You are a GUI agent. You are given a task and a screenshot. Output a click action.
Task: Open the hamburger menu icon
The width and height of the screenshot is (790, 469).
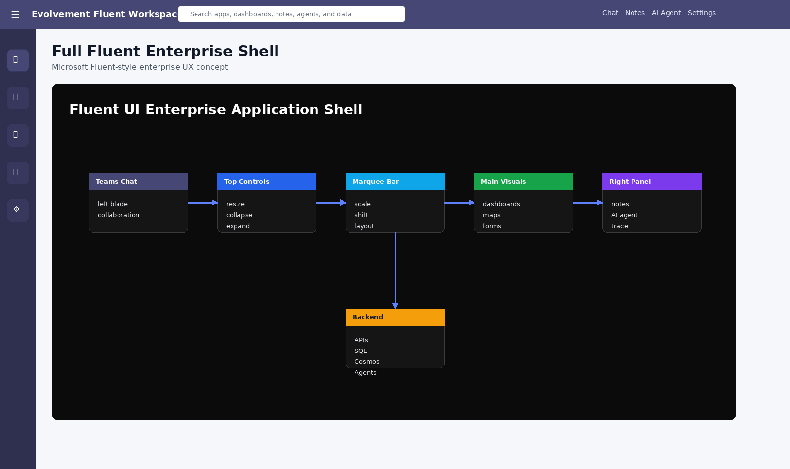coord(15,15)
